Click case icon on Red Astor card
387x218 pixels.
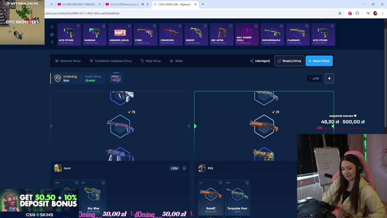click(231, 26)
